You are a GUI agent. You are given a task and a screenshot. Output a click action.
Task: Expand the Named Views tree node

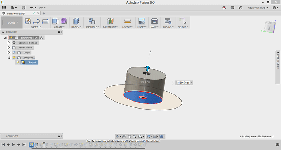coord(9,47)
